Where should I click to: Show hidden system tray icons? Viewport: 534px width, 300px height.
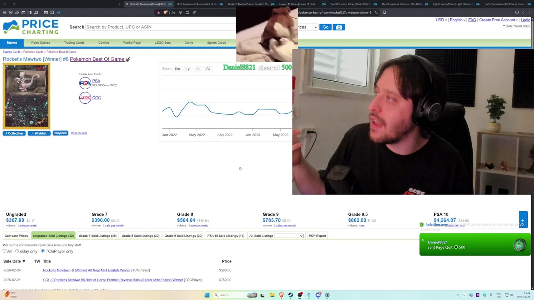[x=458, y=295]
